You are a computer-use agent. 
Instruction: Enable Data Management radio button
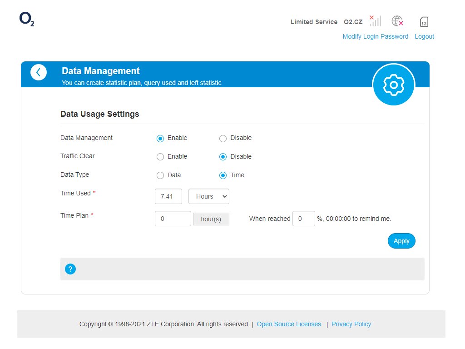tap(160, 139)
